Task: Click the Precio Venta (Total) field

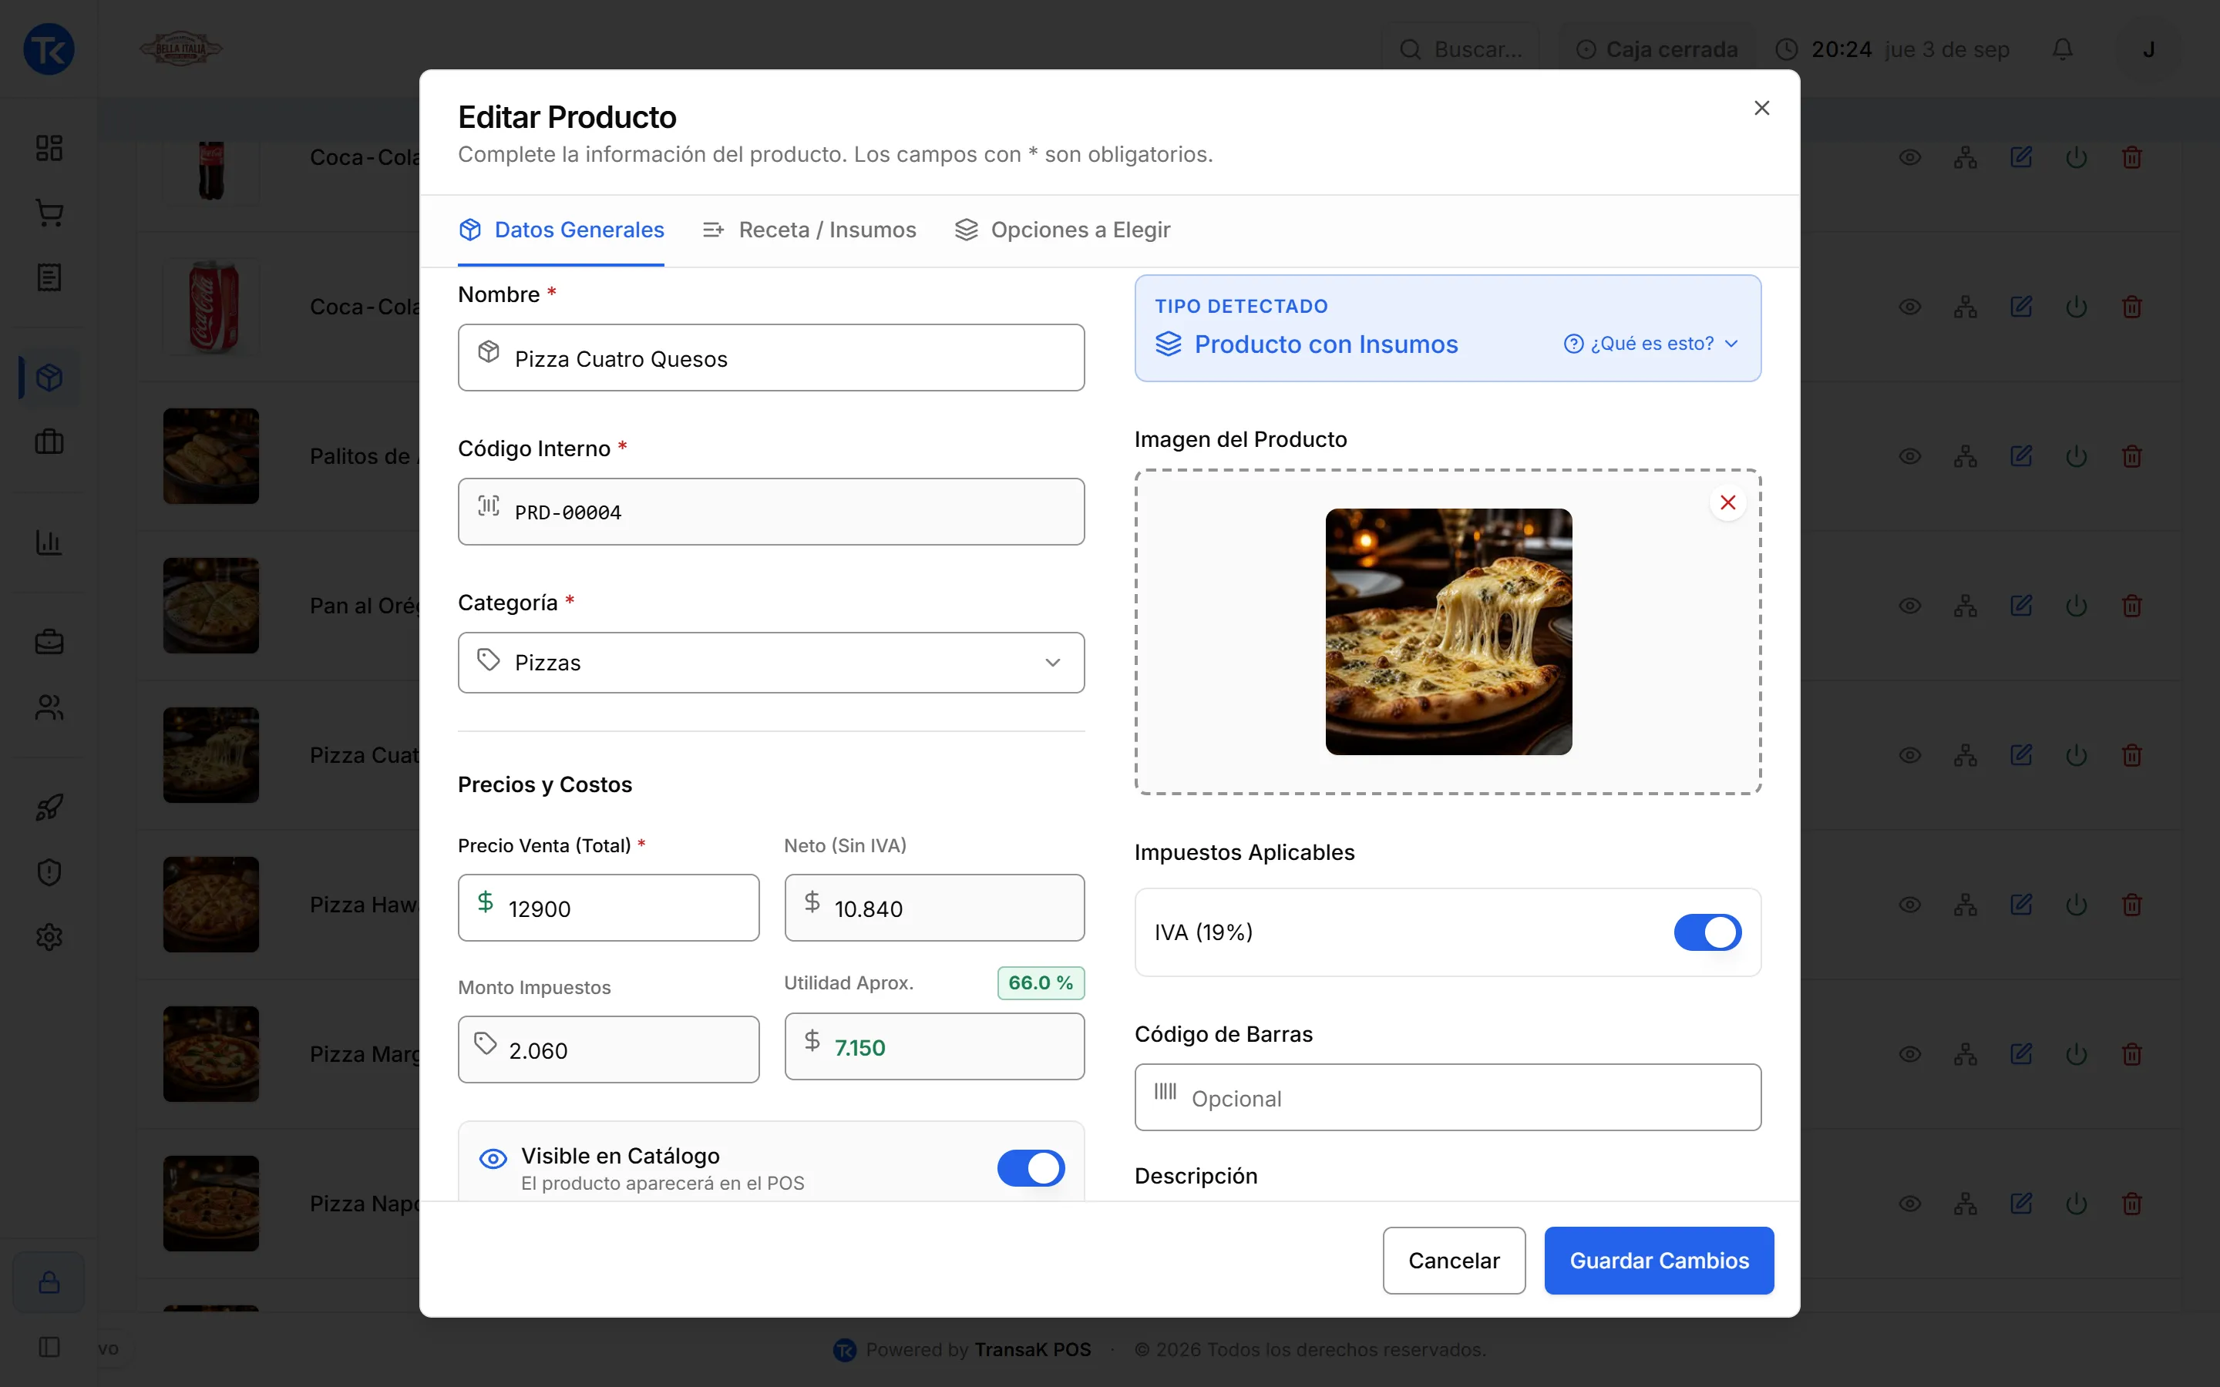Action: point(608,908)
